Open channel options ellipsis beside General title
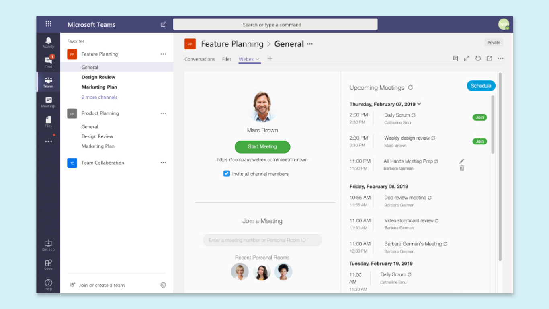Image resolution: width=549 pixels, height=309 pixels. (310, 44)
